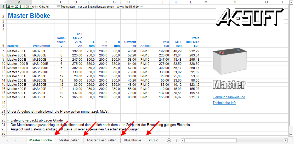
Task: Click the AK-SOFT logo image
Action: click(x=250, y=17)
